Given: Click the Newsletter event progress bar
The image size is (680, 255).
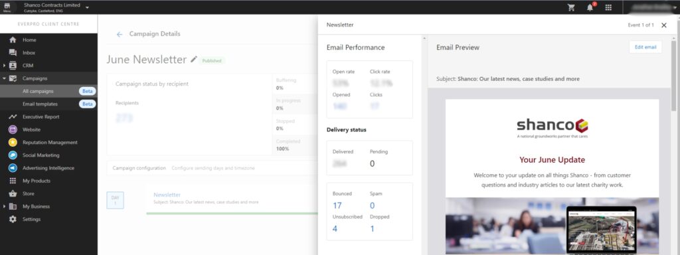Looking at the screenshot, I should [232, 213].
